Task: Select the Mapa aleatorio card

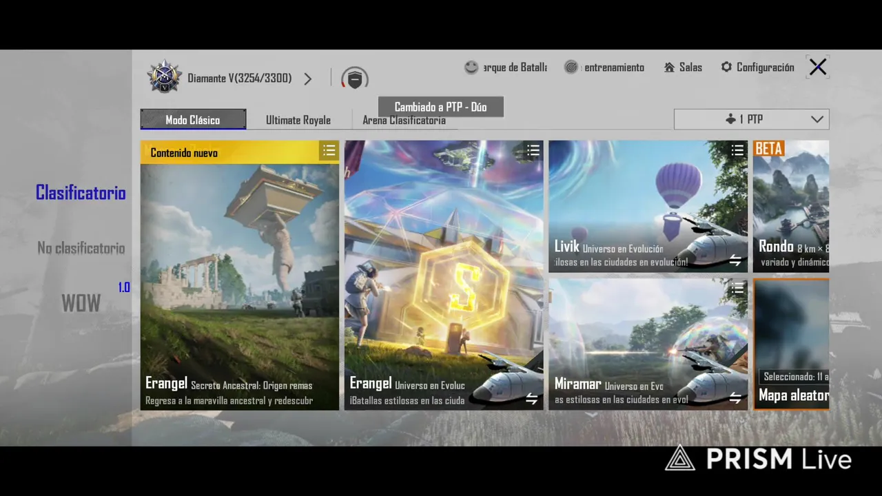Action: pos(791,344)
